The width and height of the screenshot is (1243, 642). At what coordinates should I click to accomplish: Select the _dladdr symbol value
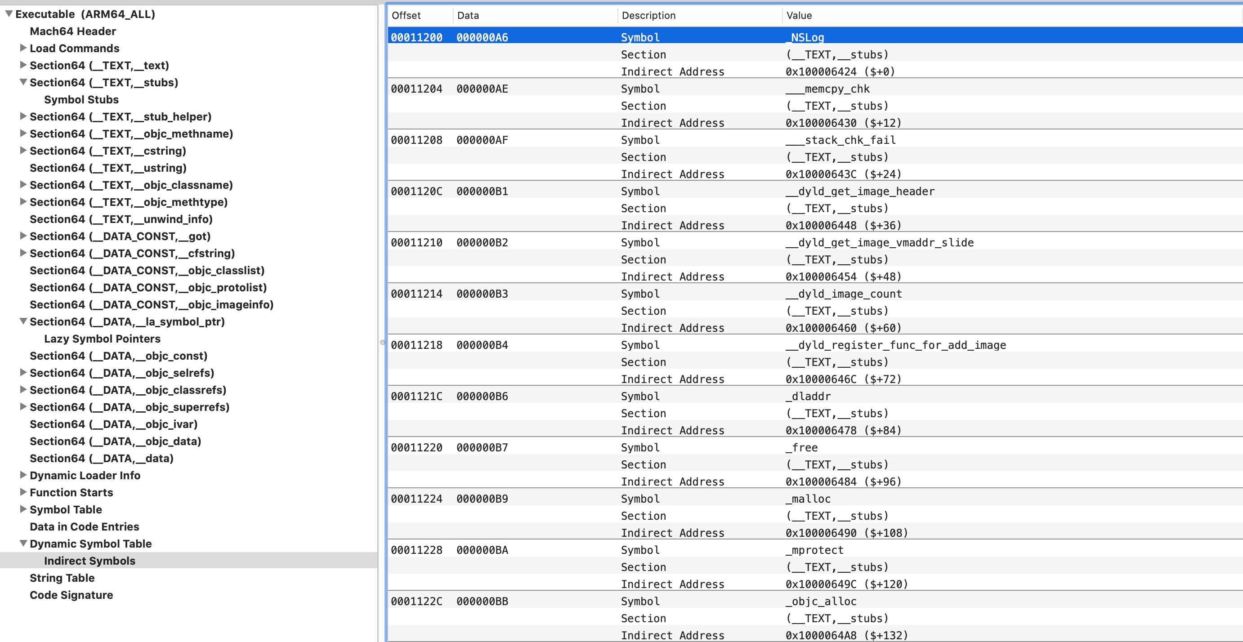point(808,397)
